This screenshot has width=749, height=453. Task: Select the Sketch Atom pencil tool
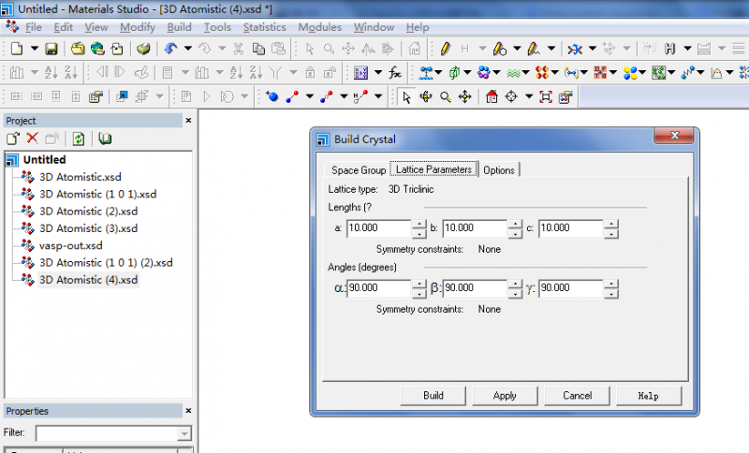pyautogui.click(x=446, y=49)
